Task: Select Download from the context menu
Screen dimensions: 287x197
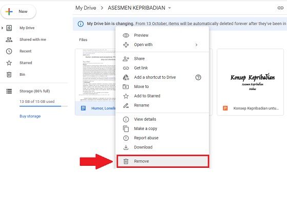Action: coord(162,147)
